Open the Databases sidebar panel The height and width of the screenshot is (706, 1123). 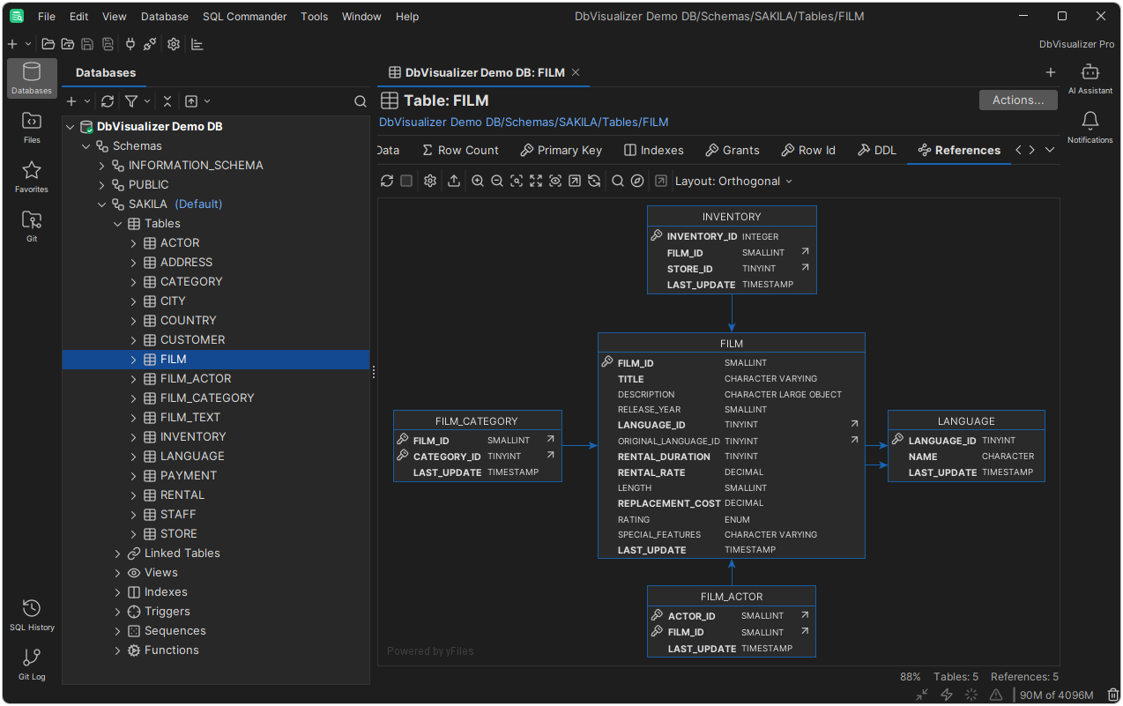pyautogui.click(x=32, y=78)
